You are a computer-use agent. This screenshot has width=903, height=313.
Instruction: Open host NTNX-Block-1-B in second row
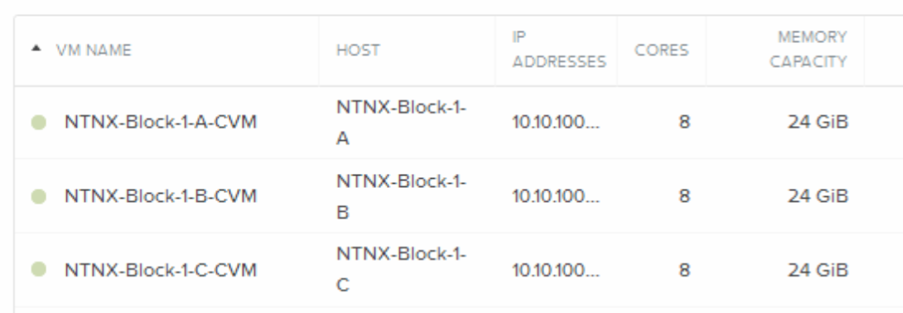pyautogui.click(x=402, y=197)
